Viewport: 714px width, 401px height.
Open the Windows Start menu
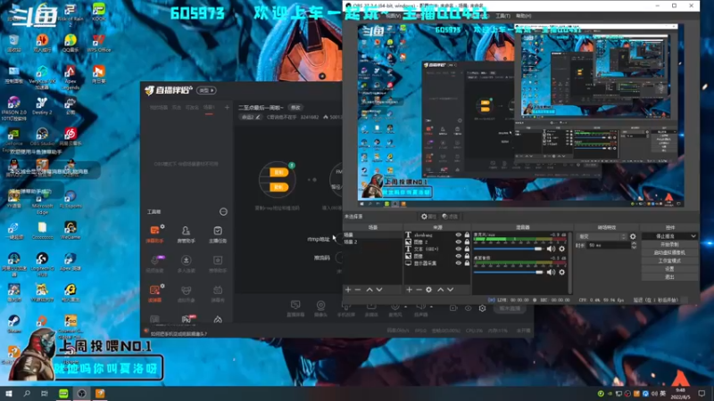coord(8,393)
